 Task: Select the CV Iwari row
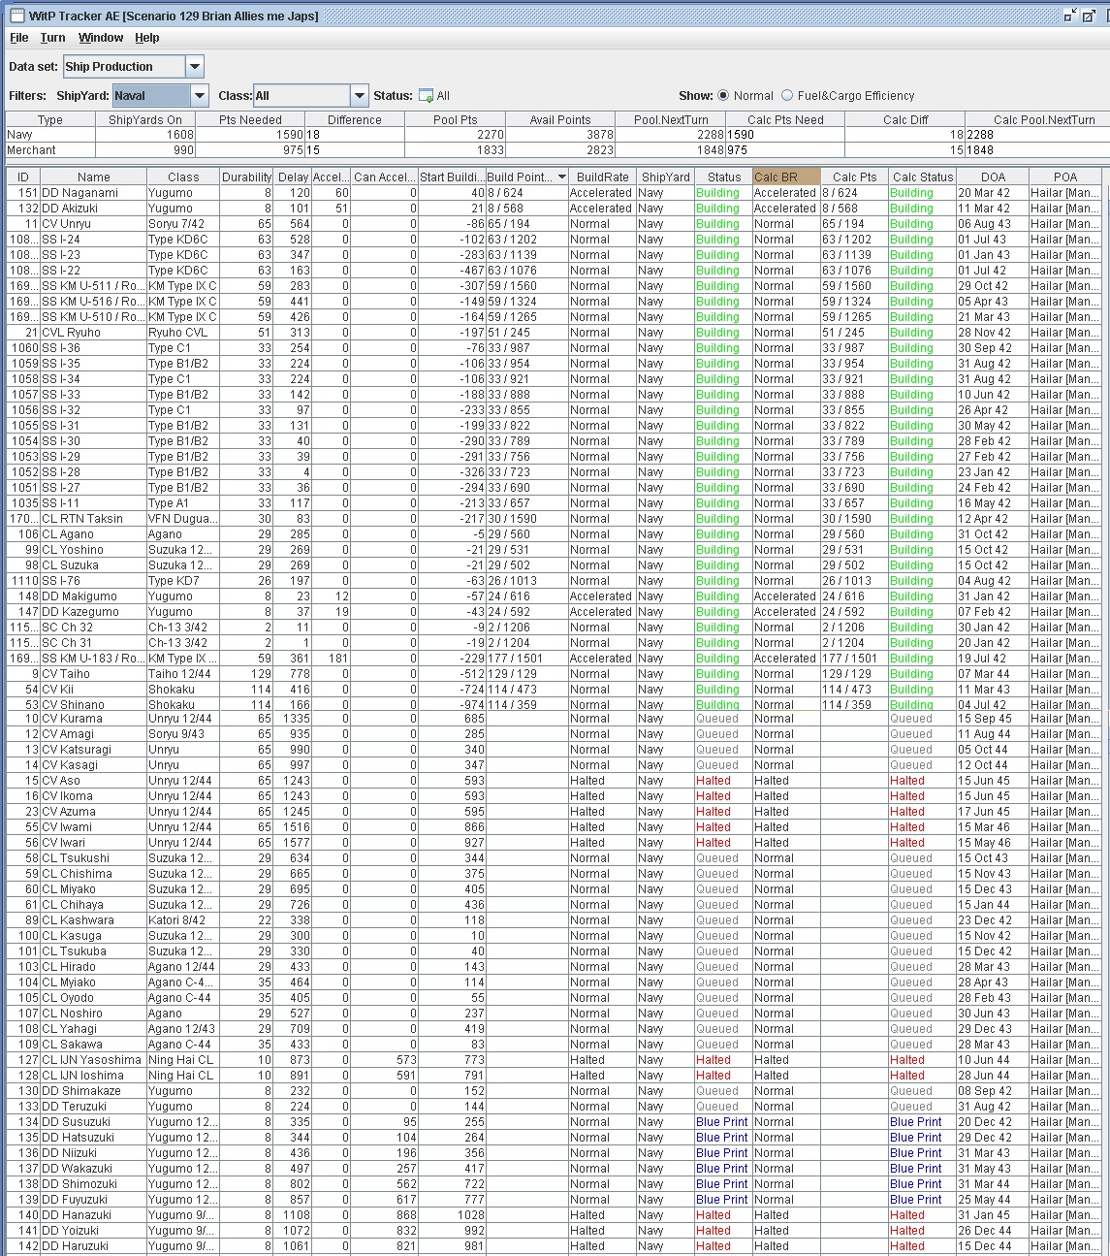pos(555,843)
